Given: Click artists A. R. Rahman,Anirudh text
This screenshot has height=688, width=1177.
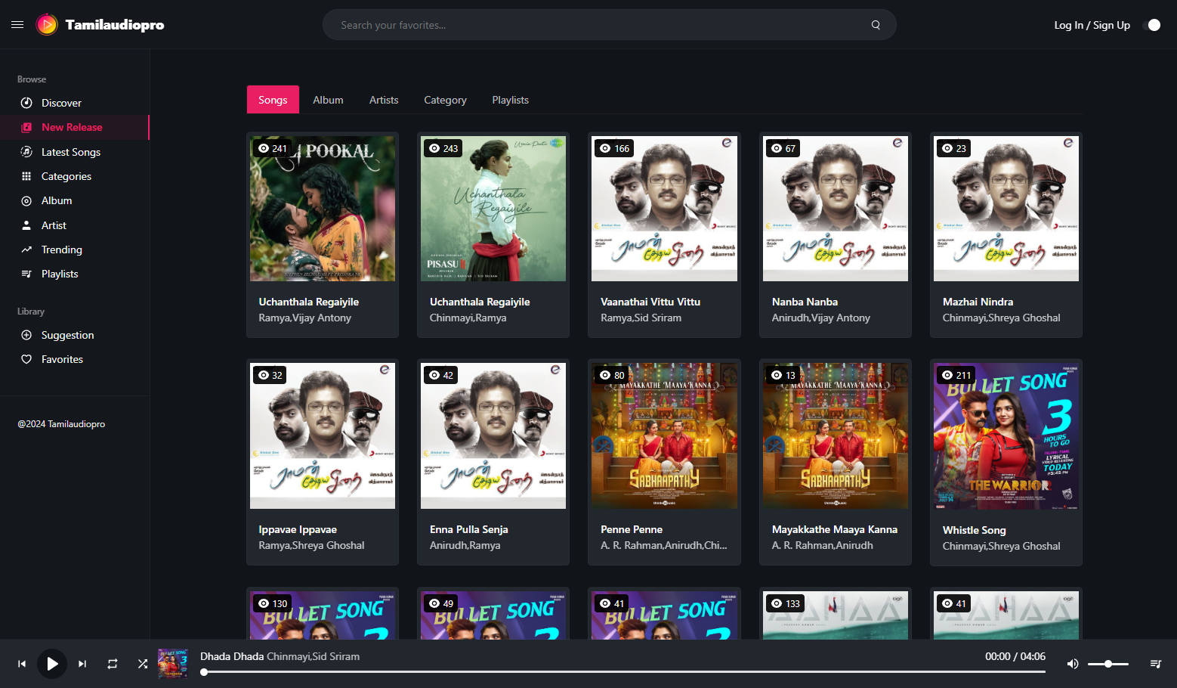Looking at the screenshot, I should 822,545.
